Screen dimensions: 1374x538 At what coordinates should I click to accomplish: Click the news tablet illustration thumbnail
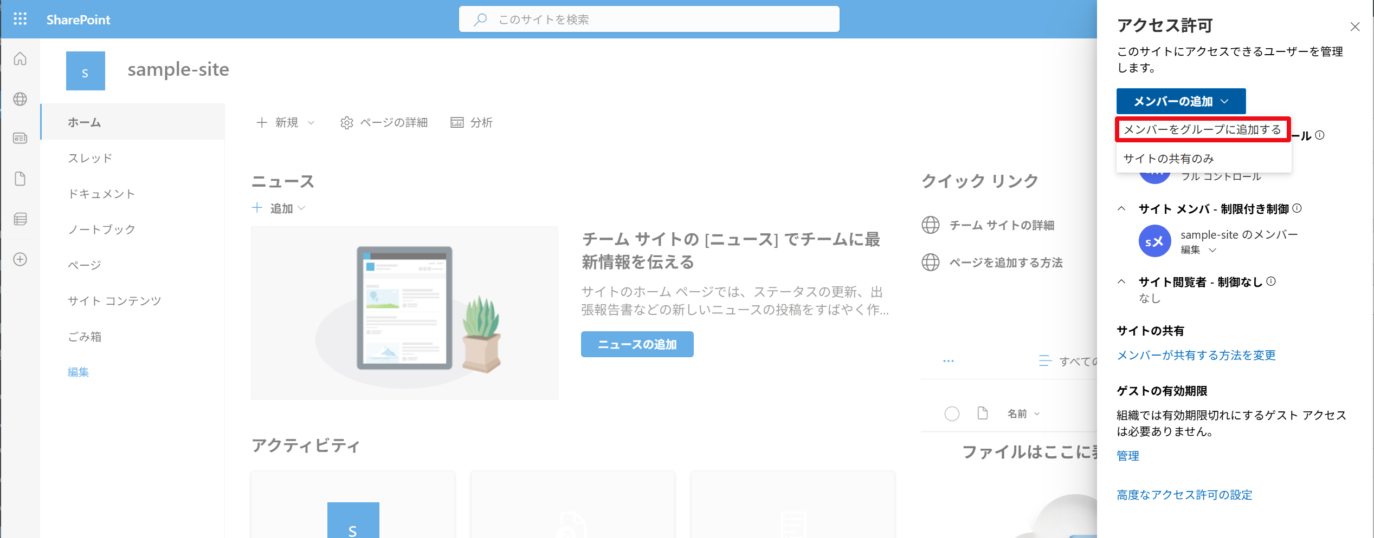coord(404,313)
